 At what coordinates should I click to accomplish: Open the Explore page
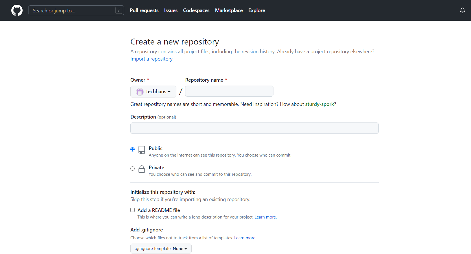pyautogui.click(x=257, y=10)
